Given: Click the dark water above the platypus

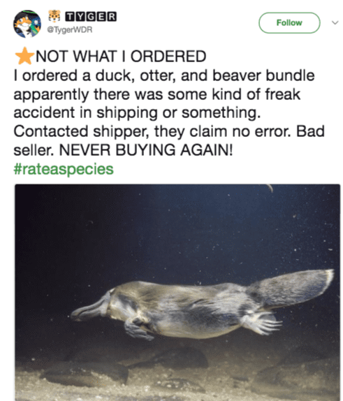Looking at the screenshot, I should pyautogui.click(x=179, y=230).
